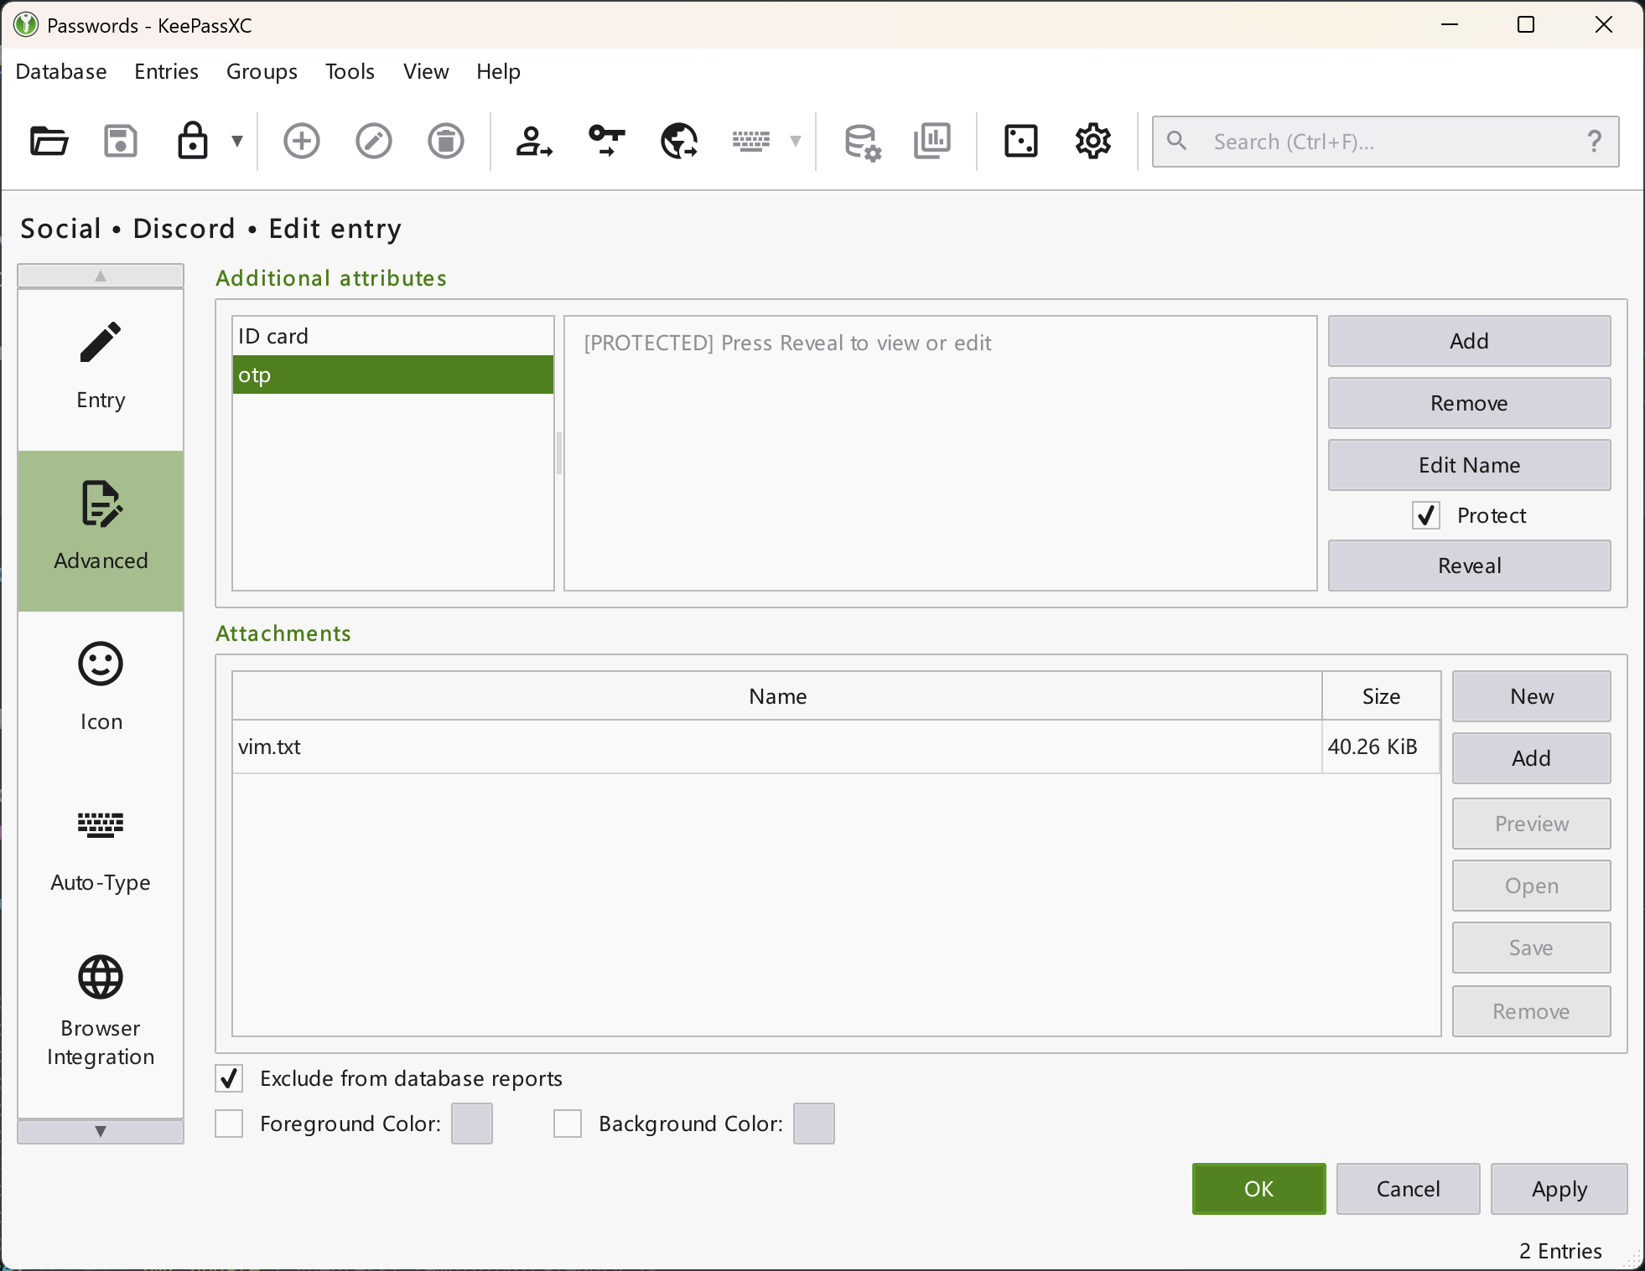1645x1271 pixels.
Task: Open database settings cylinder-gear icon
Action: [862, 141]
